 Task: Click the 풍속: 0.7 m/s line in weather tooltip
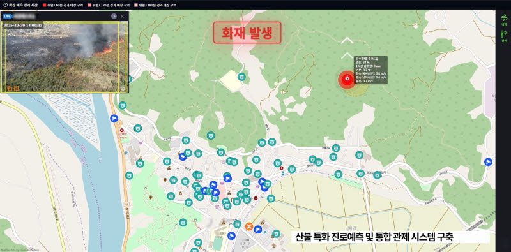pyautogui.click(x=364, y=82)
